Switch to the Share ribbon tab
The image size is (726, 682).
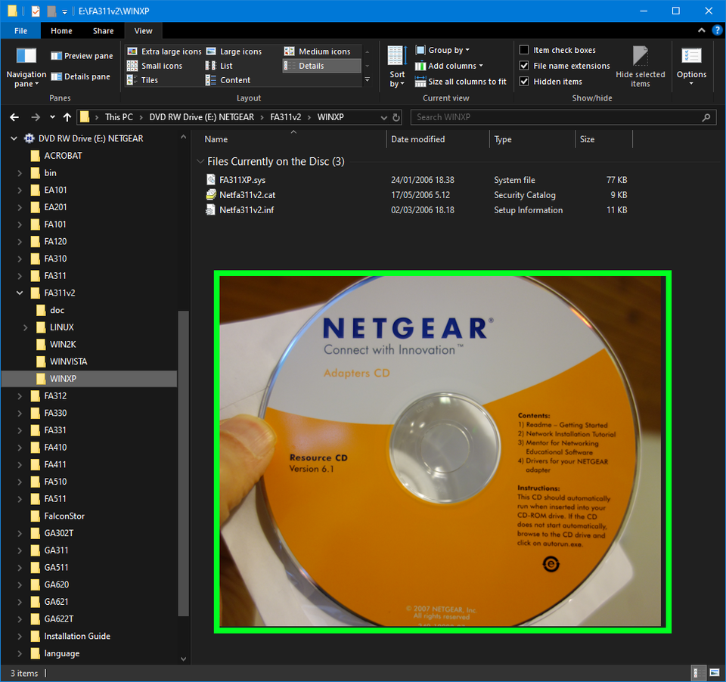click(x=103, y=31)
